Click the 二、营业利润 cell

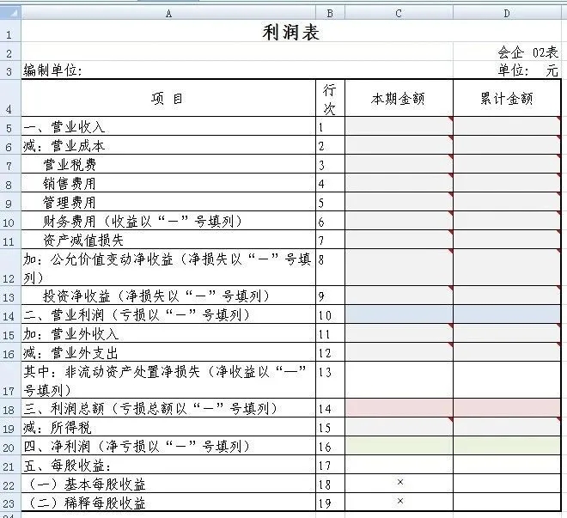point(168,314)
